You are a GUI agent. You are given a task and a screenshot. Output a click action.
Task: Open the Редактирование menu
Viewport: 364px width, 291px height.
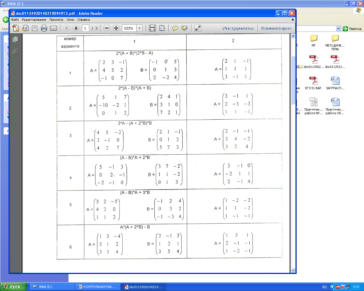coord(34,20)
